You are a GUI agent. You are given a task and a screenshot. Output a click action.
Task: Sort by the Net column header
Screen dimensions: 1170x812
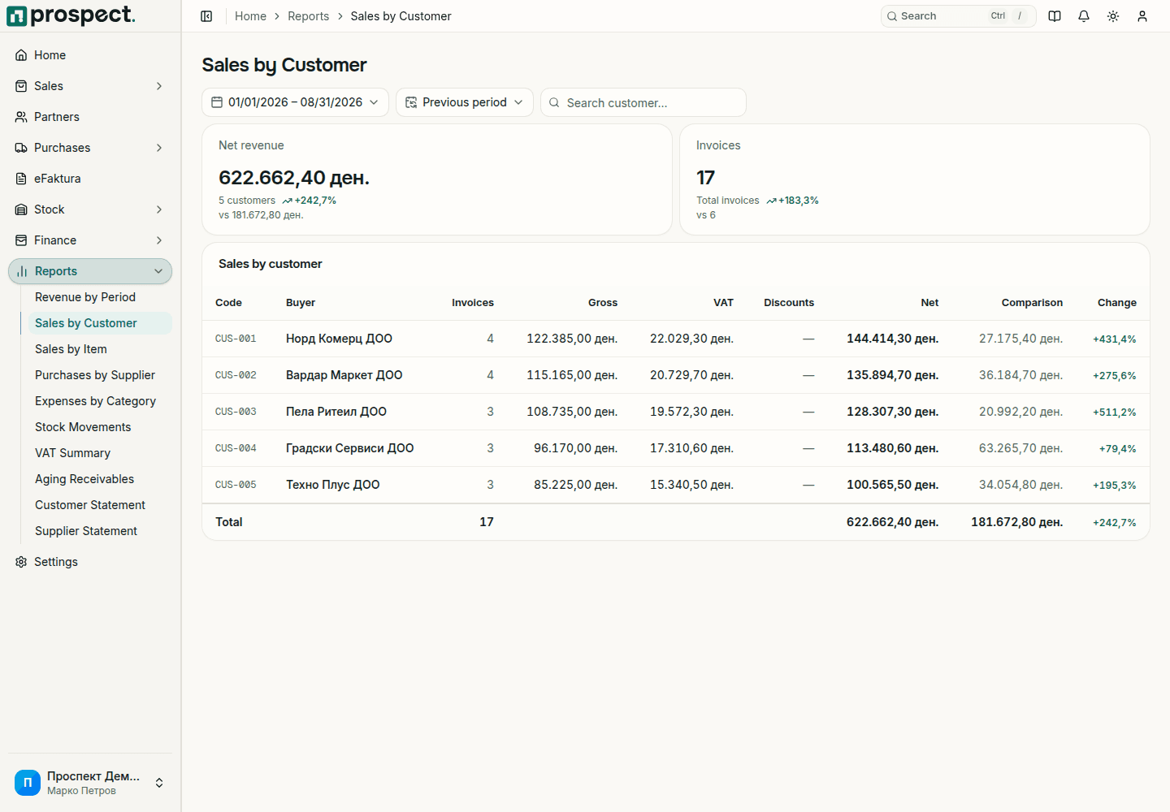929,303
